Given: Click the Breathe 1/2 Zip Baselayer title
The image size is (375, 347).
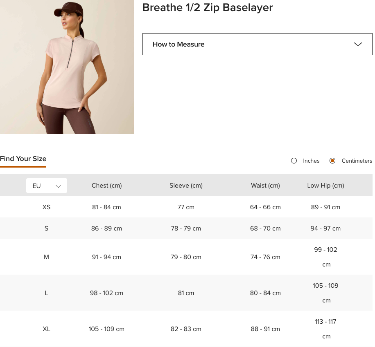Looking at the screenshot, I should [x=207, y=7].
